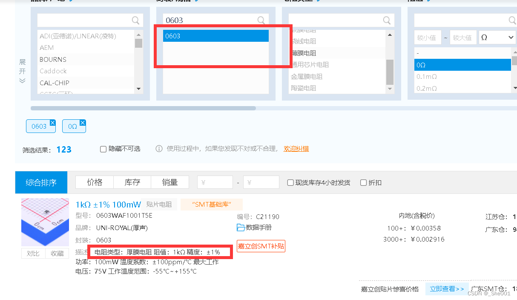Check the 隐藏不可选 checkbox

103,149
